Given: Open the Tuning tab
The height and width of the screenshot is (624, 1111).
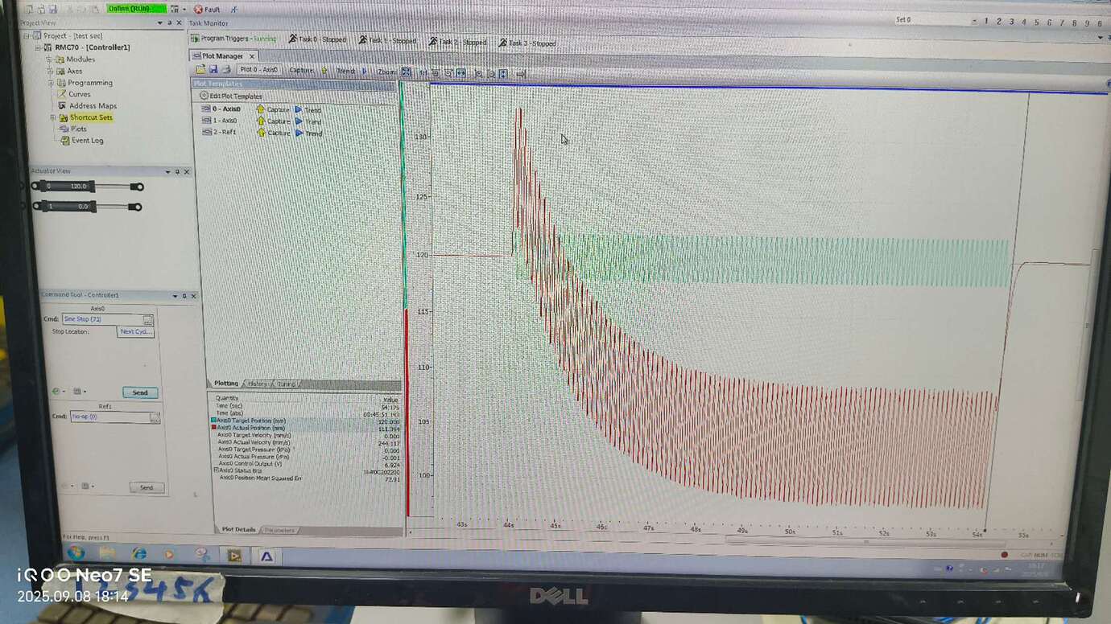Looking at the screenshot, I should pyautogui.click(x=286, y=384).
